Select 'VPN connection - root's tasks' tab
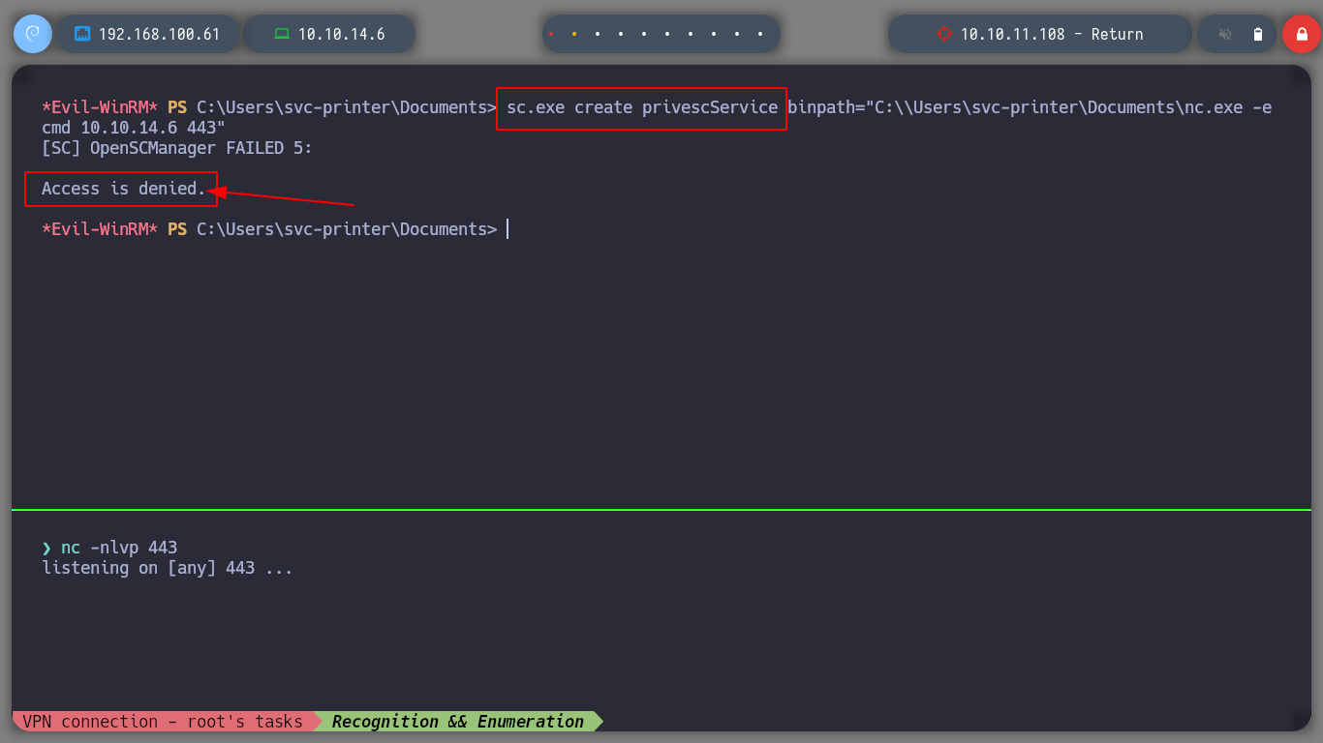This screenshot has width=1323, height=743. click(163, 722)
